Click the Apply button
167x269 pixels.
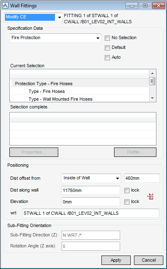point(116,260)
